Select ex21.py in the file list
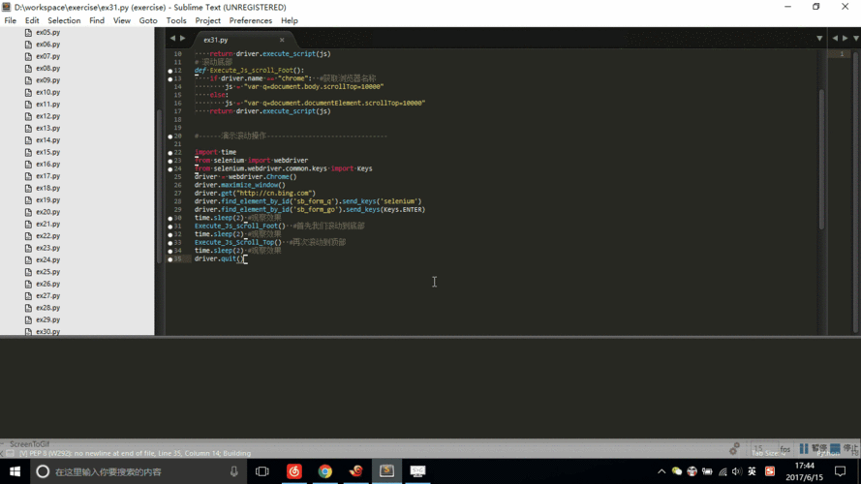This screenshot has height=484, width=861. click(47, 224)
